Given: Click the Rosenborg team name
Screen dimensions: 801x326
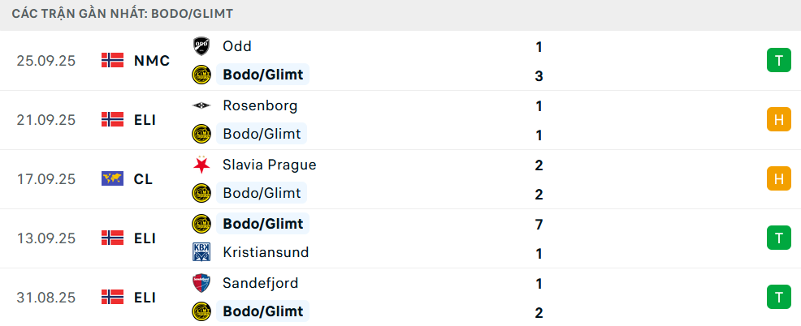Looking at the screenshot, I should click(260, 105).
